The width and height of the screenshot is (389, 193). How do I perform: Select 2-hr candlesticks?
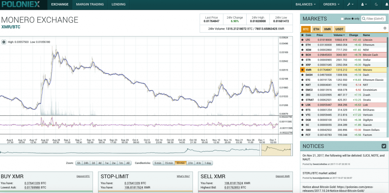[191, 163]
